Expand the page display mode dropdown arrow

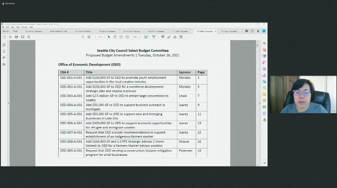[148, 37]
